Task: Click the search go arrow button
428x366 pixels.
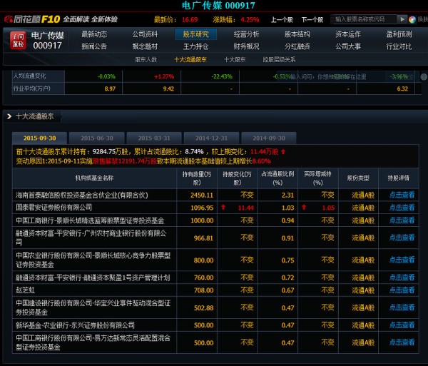Action: coord(402,19)
